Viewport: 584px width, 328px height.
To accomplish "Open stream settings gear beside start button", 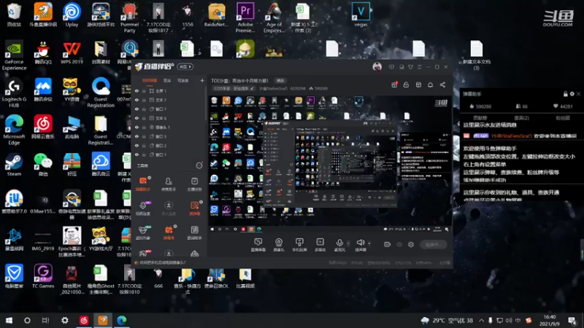I will (x=411, y=244).
